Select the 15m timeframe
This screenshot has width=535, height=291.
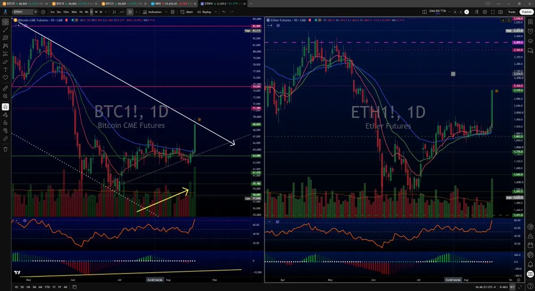[x=66, y=12]
